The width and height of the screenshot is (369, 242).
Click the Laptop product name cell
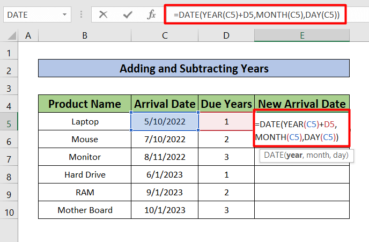click(85, 122)
